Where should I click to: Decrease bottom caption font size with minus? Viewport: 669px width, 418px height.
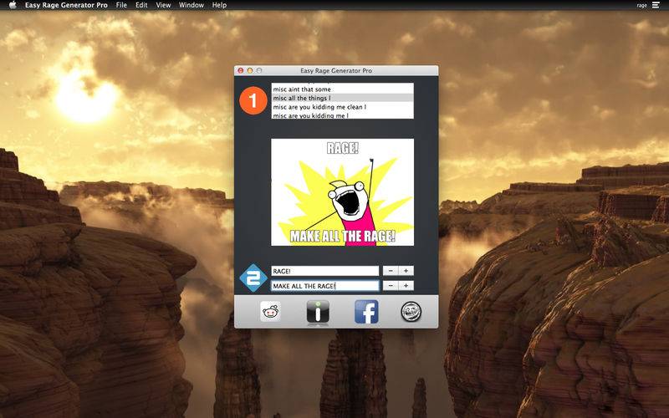391,285
